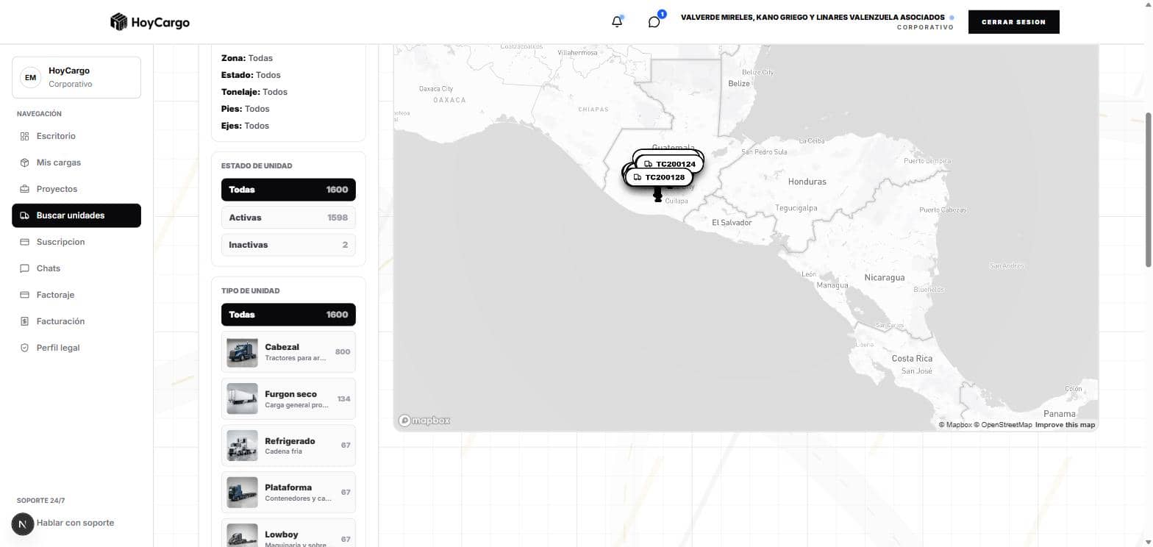1153x547 pixels.
Task: Click the Managua label on map
Action: [832, 285]
